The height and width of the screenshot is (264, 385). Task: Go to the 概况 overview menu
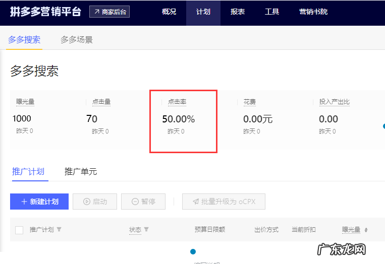(x=169, y=12)
